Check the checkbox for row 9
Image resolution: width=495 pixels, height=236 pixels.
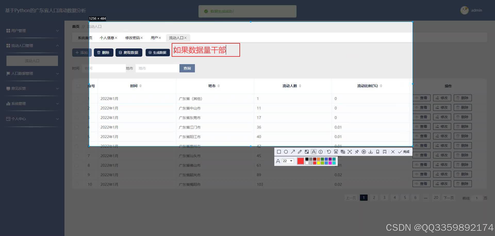click(77, 175)
